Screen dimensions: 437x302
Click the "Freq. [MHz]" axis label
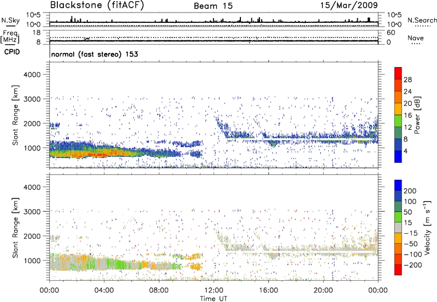pos(10,37)
